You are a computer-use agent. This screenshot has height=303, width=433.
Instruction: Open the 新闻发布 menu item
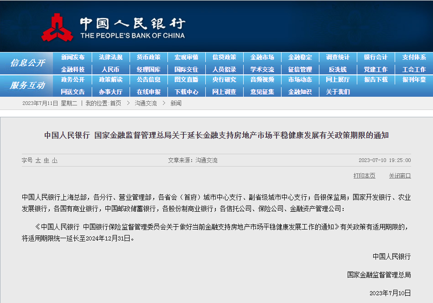click(x=73, y=57)
